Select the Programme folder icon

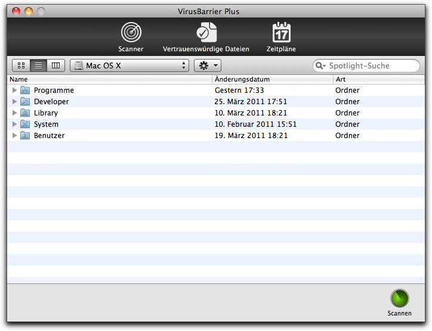click(x=25, y=90)
